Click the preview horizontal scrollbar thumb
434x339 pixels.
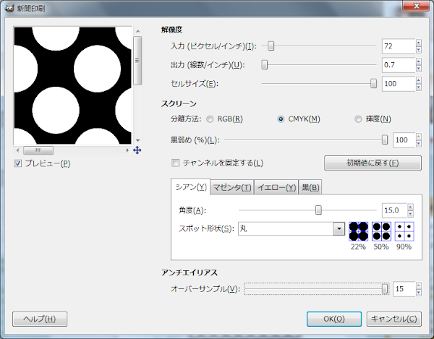coord(38,150)
